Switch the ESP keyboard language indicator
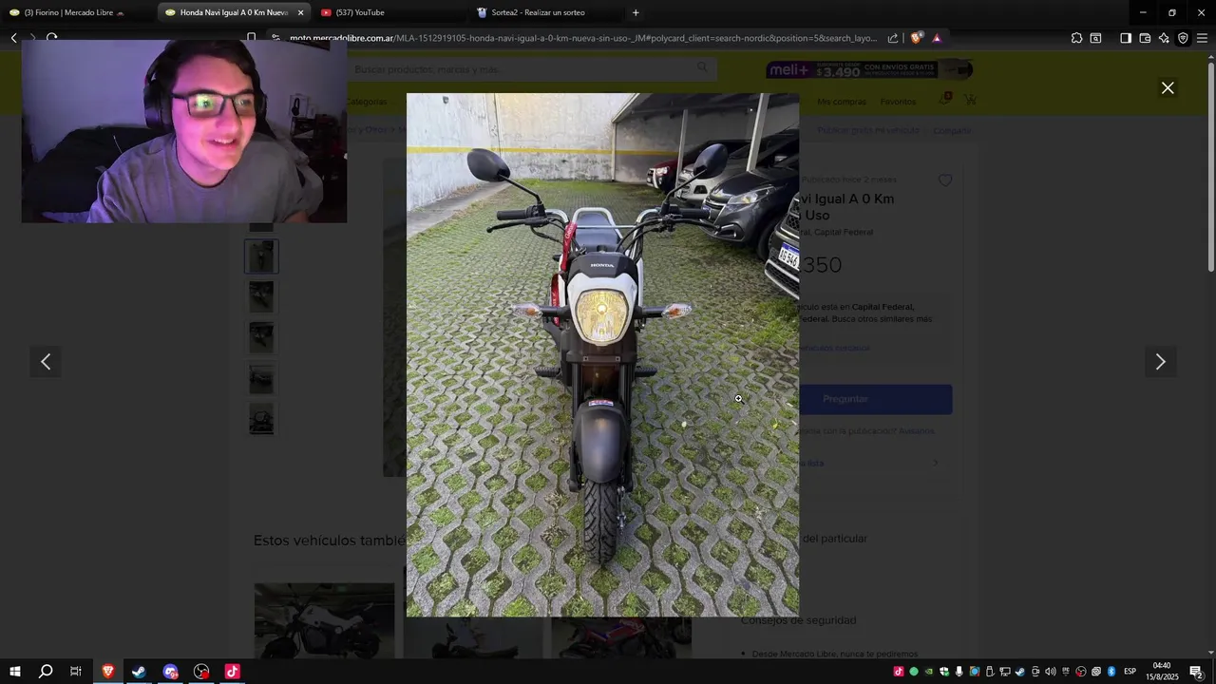This screenshot has height=684, width=1216. 1130,672
